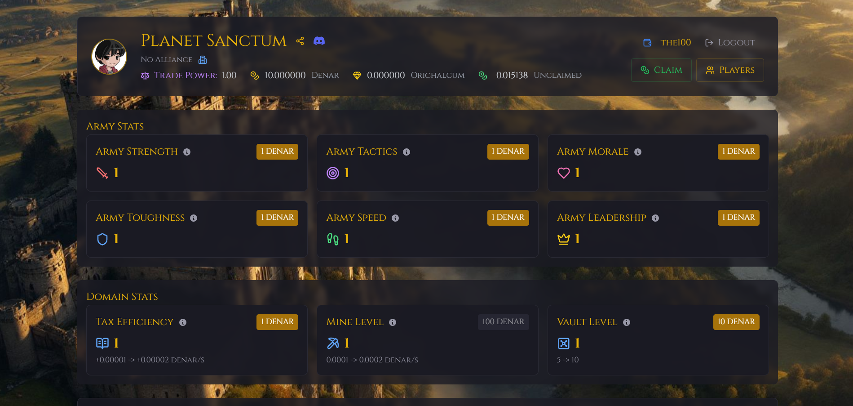The width and height of the screenshot is (853, 406).
Task: Click the share icon beside Planet Sanctum
Action: tap(300, 41)
